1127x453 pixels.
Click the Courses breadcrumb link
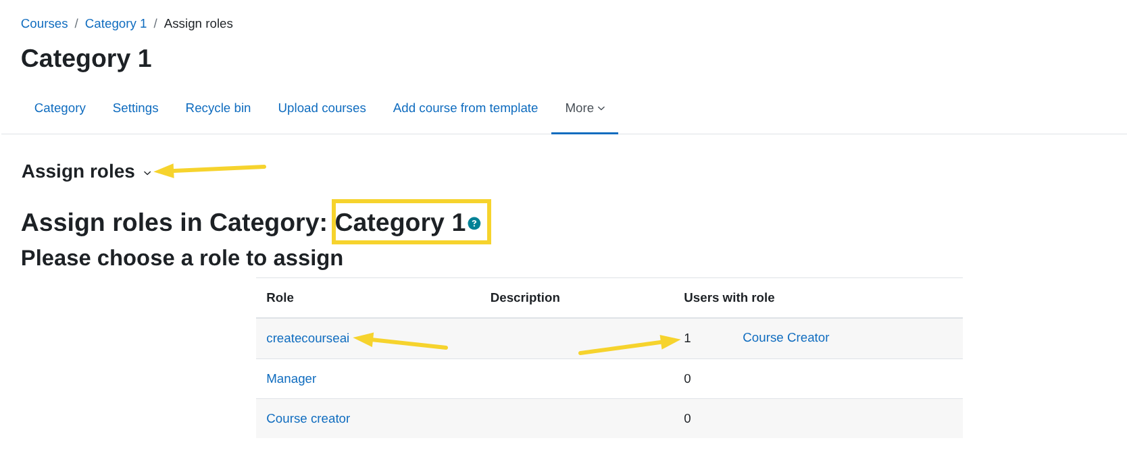[x=45, y=24]
